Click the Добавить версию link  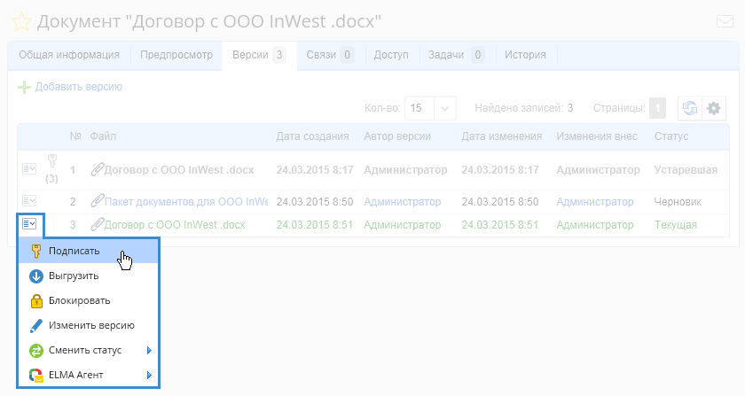click(78, 87)
